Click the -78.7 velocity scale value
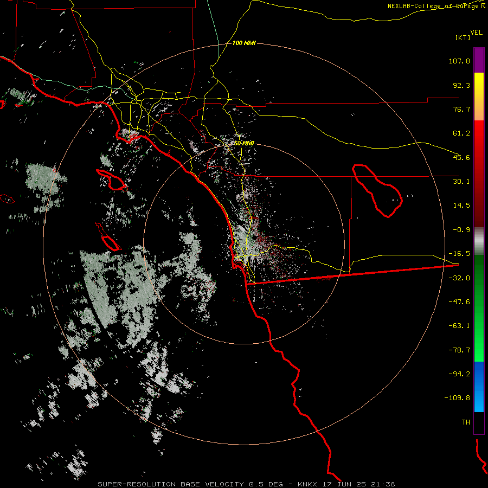 459,350
